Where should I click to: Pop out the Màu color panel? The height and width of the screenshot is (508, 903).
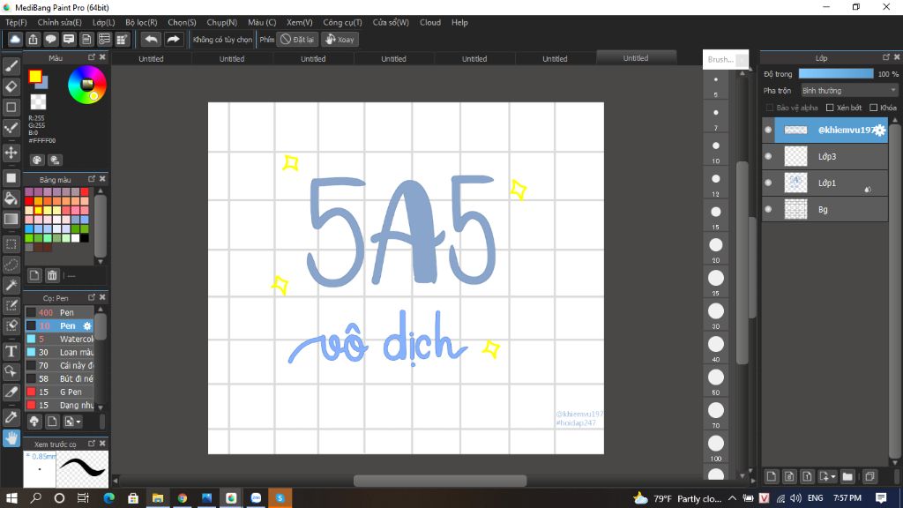[92, 57]
